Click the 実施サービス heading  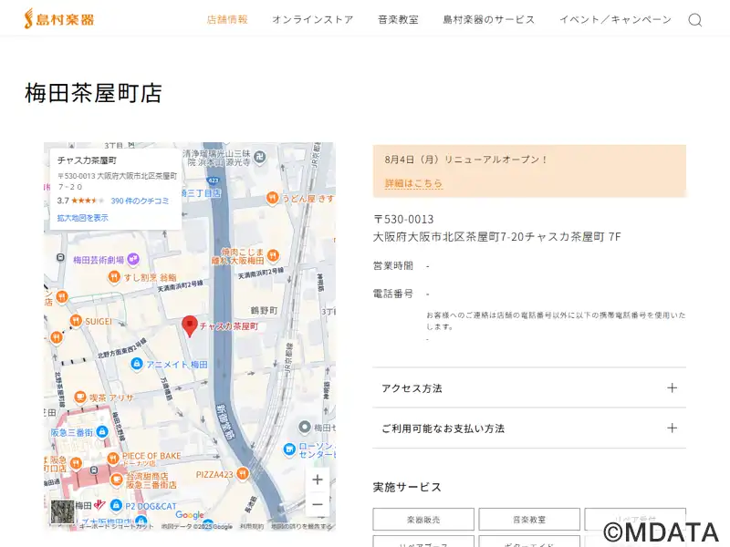(407, 487)
